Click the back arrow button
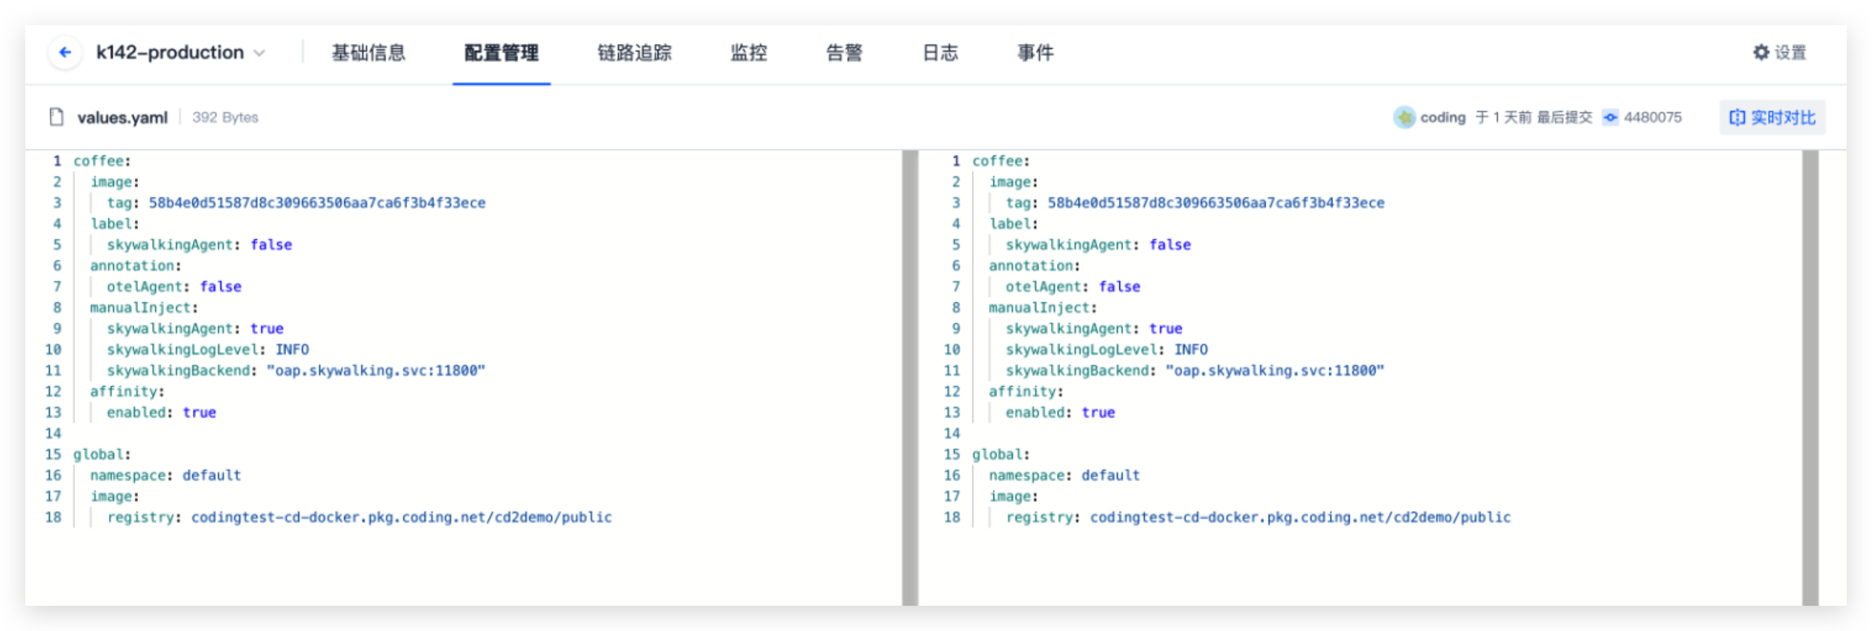The height and width of the screenshot is (631, 1872). 65,52
